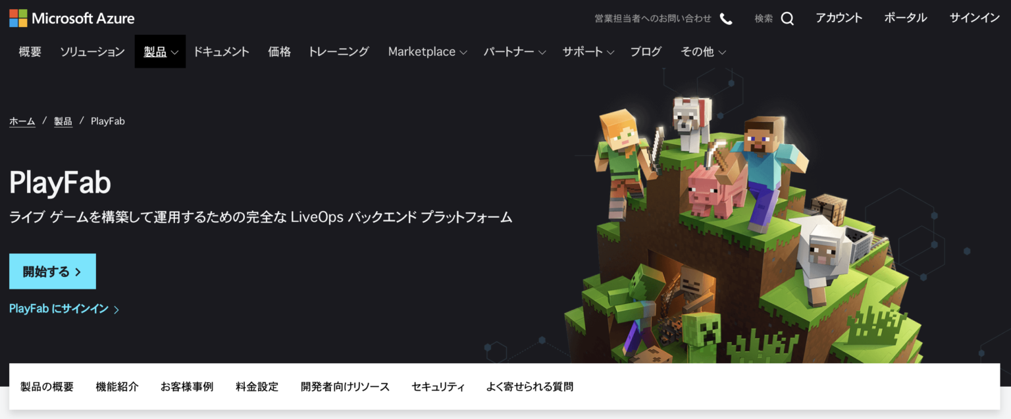Image resolution: width=1011 pixels, height=419 pixels.
Task: Open the アカウント link
Action: click(839, 18)
